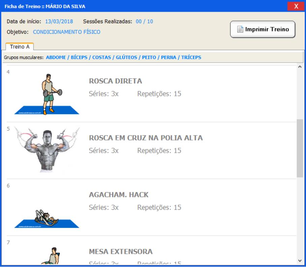Click the exercise number 7
The image size is (306, 267).
pos(8,242)
